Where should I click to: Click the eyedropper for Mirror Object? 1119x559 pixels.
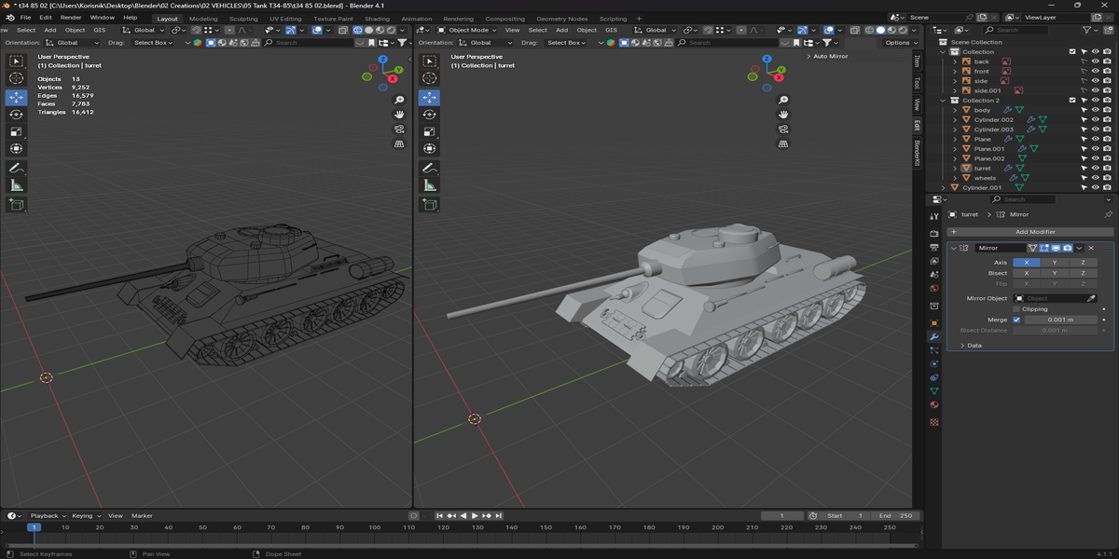point(1091,298)
